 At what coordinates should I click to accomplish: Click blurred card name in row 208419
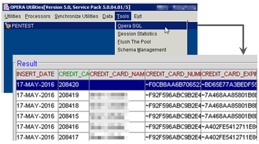(117, 95)
